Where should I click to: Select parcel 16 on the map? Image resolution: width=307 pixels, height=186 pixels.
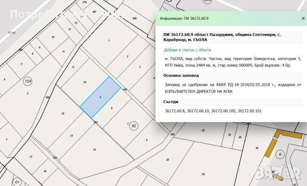(x=45, y=171)
